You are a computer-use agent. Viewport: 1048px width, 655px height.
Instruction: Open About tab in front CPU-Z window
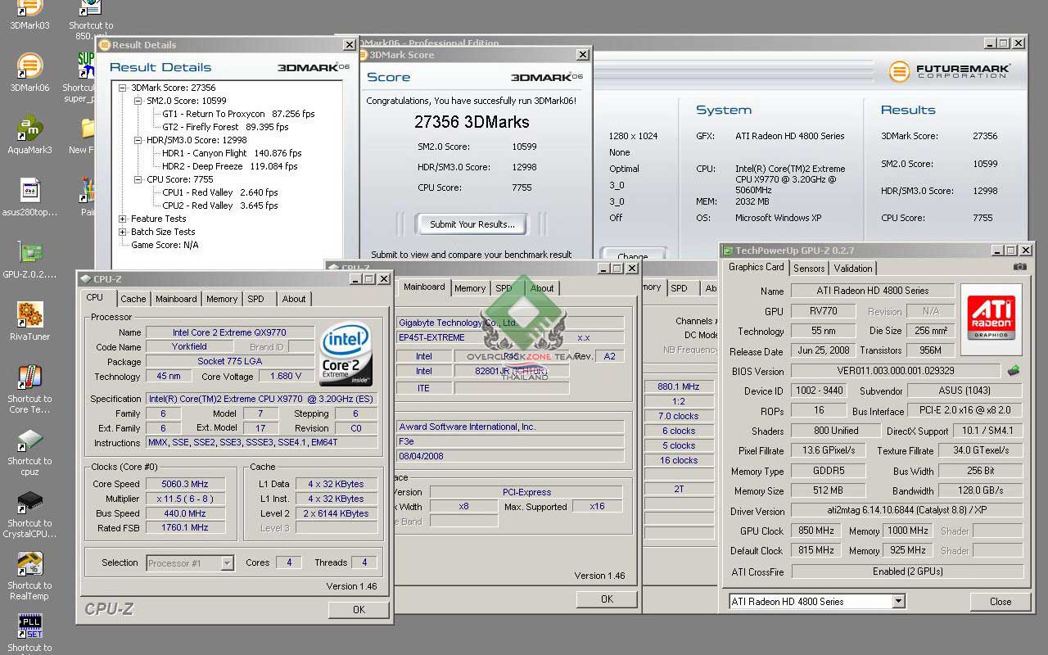tap(294, 299)
